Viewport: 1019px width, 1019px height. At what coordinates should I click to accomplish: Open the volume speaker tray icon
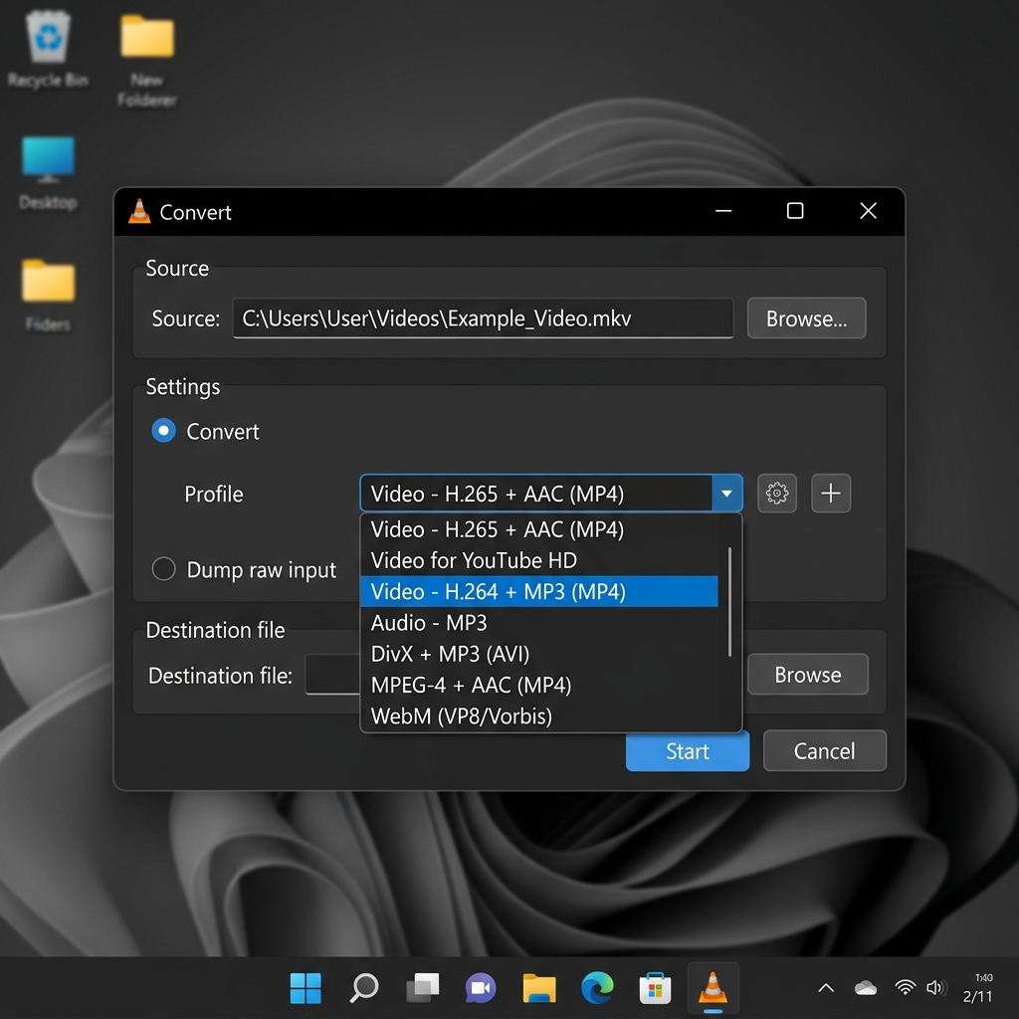click(936, 988)
